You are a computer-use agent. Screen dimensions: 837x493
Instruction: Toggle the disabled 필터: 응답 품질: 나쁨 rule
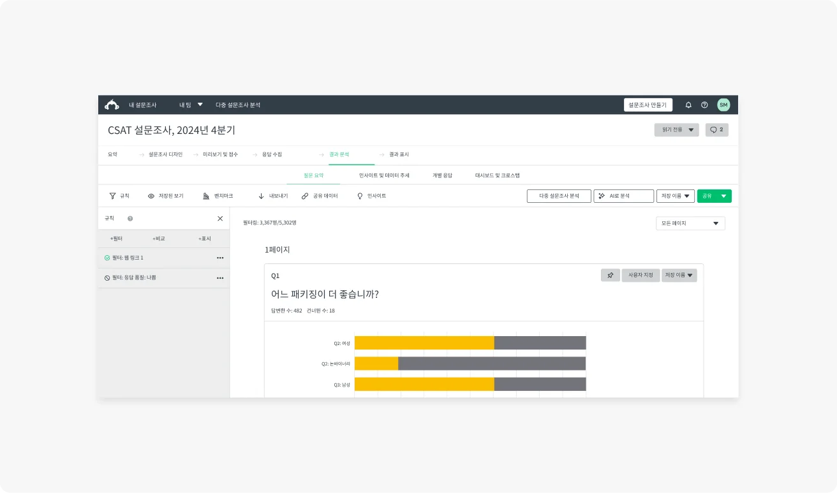(107, 278)
